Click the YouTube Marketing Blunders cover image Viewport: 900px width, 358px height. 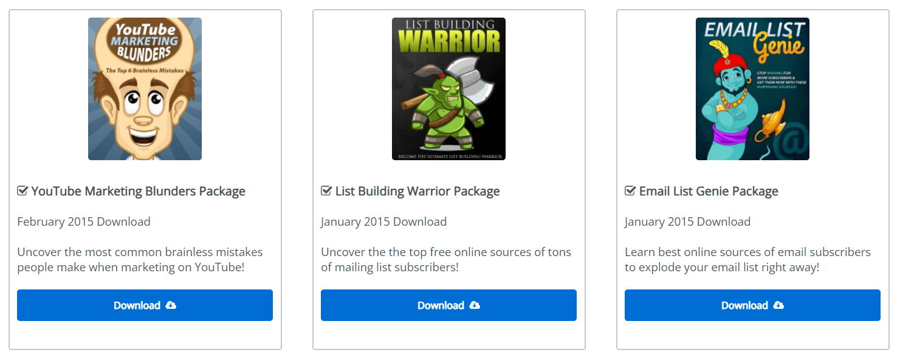point(145,89)
